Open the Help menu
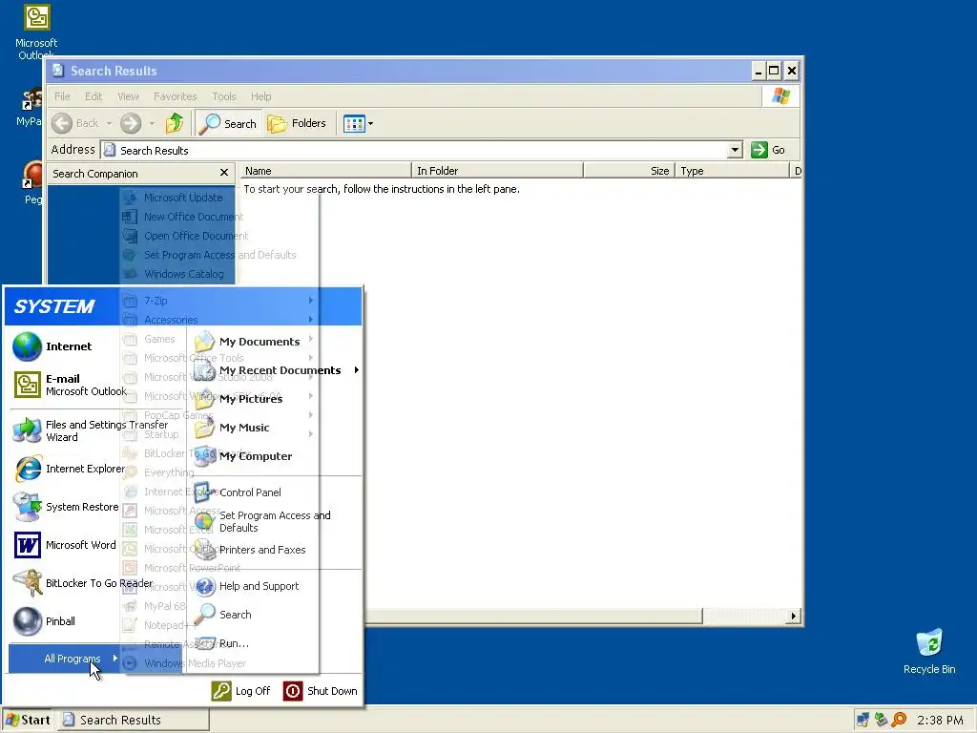 pyautogui.click(x=261, y=96)
